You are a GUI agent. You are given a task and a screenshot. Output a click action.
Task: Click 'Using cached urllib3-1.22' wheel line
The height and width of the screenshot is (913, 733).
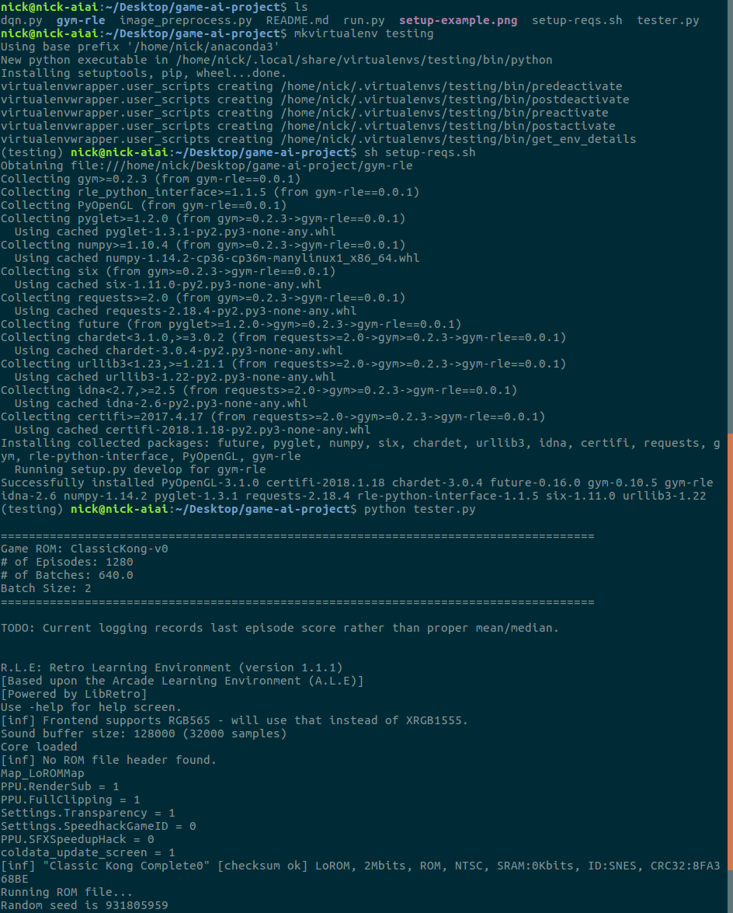tap(175, 377)
